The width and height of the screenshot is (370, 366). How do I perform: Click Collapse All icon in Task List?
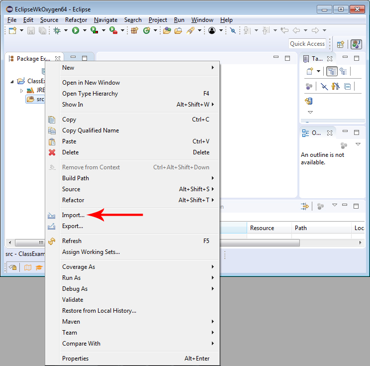pyautogui.click(x=347, y=87)
